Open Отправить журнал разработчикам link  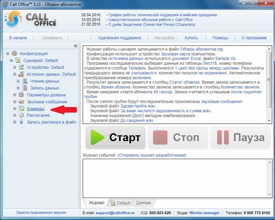tap(152, 155)
